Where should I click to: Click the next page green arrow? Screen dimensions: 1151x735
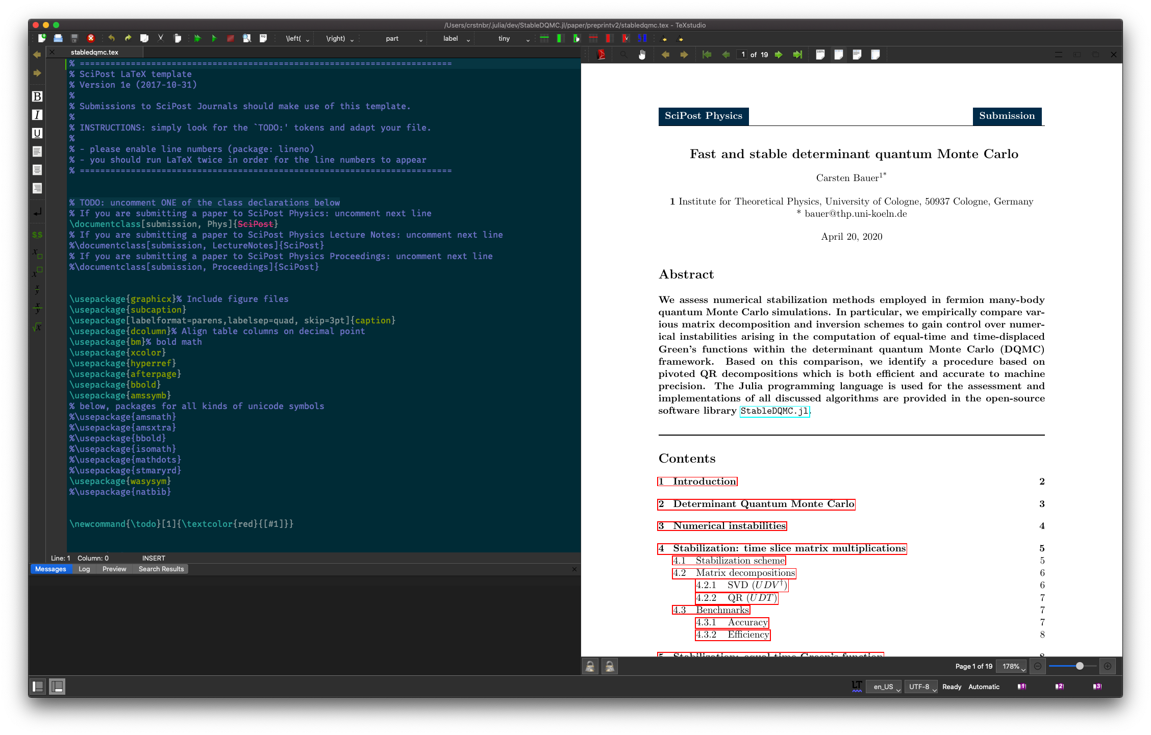(779, 55)
